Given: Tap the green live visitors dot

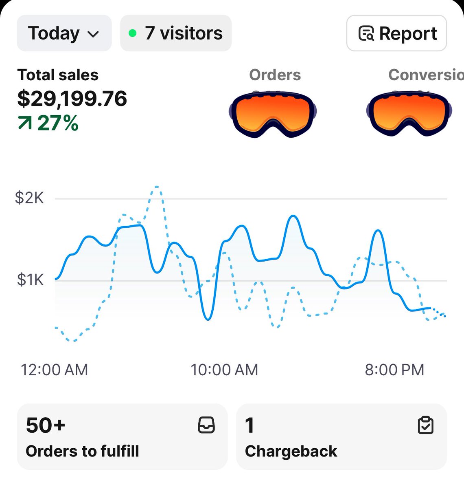Looking at the screenshot, I should pos(132,33).
